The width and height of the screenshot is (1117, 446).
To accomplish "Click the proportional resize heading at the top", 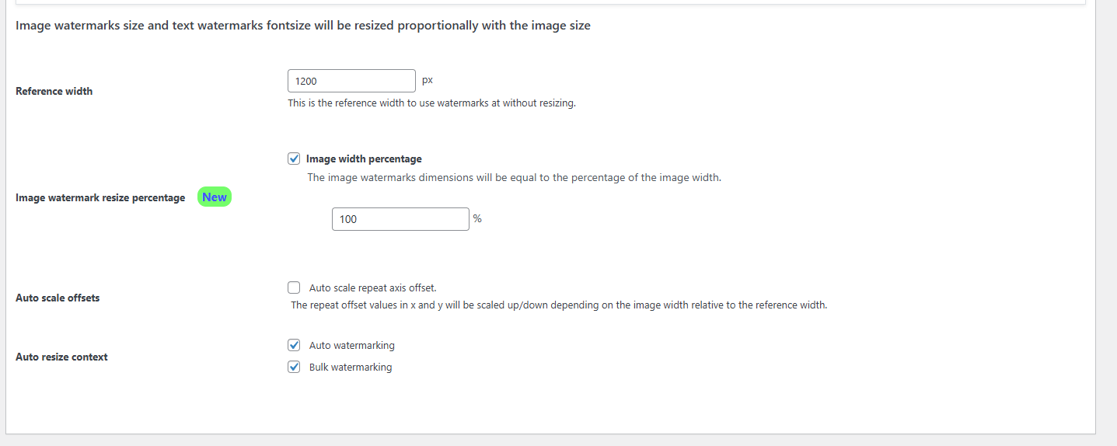I will 303,26.
